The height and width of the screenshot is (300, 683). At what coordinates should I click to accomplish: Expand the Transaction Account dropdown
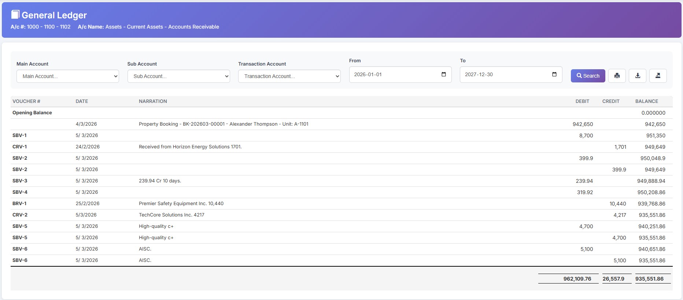pos(289,76)
